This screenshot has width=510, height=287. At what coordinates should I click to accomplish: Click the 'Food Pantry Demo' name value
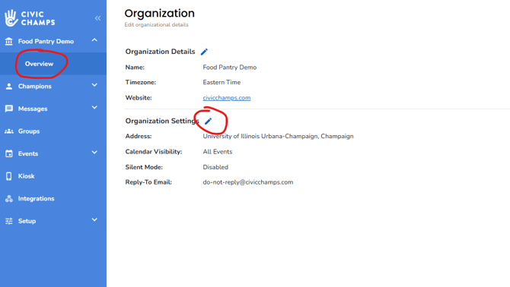click(230, 67)
